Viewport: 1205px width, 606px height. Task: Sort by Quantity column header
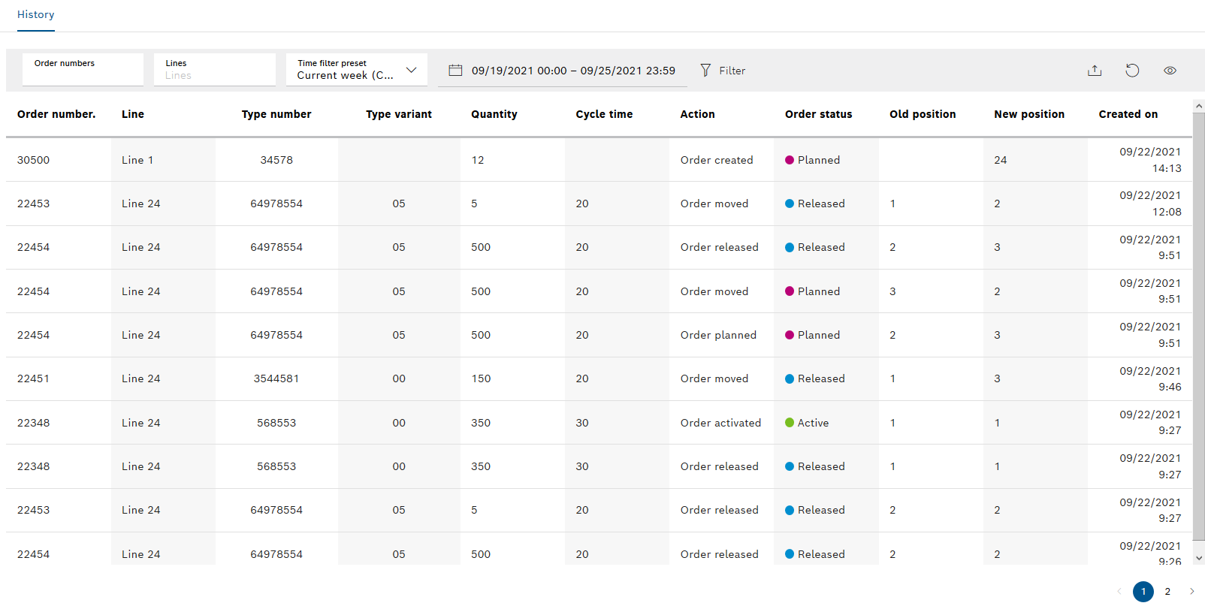pyautogui.click(x=494, y=114)
